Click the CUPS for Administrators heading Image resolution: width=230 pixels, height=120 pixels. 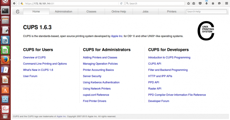(x=107, y=50)
